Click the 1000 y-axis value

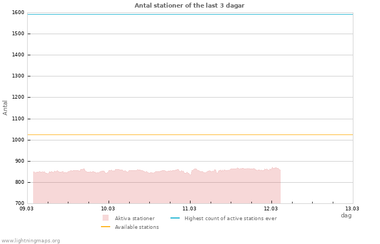pos(17,140)
